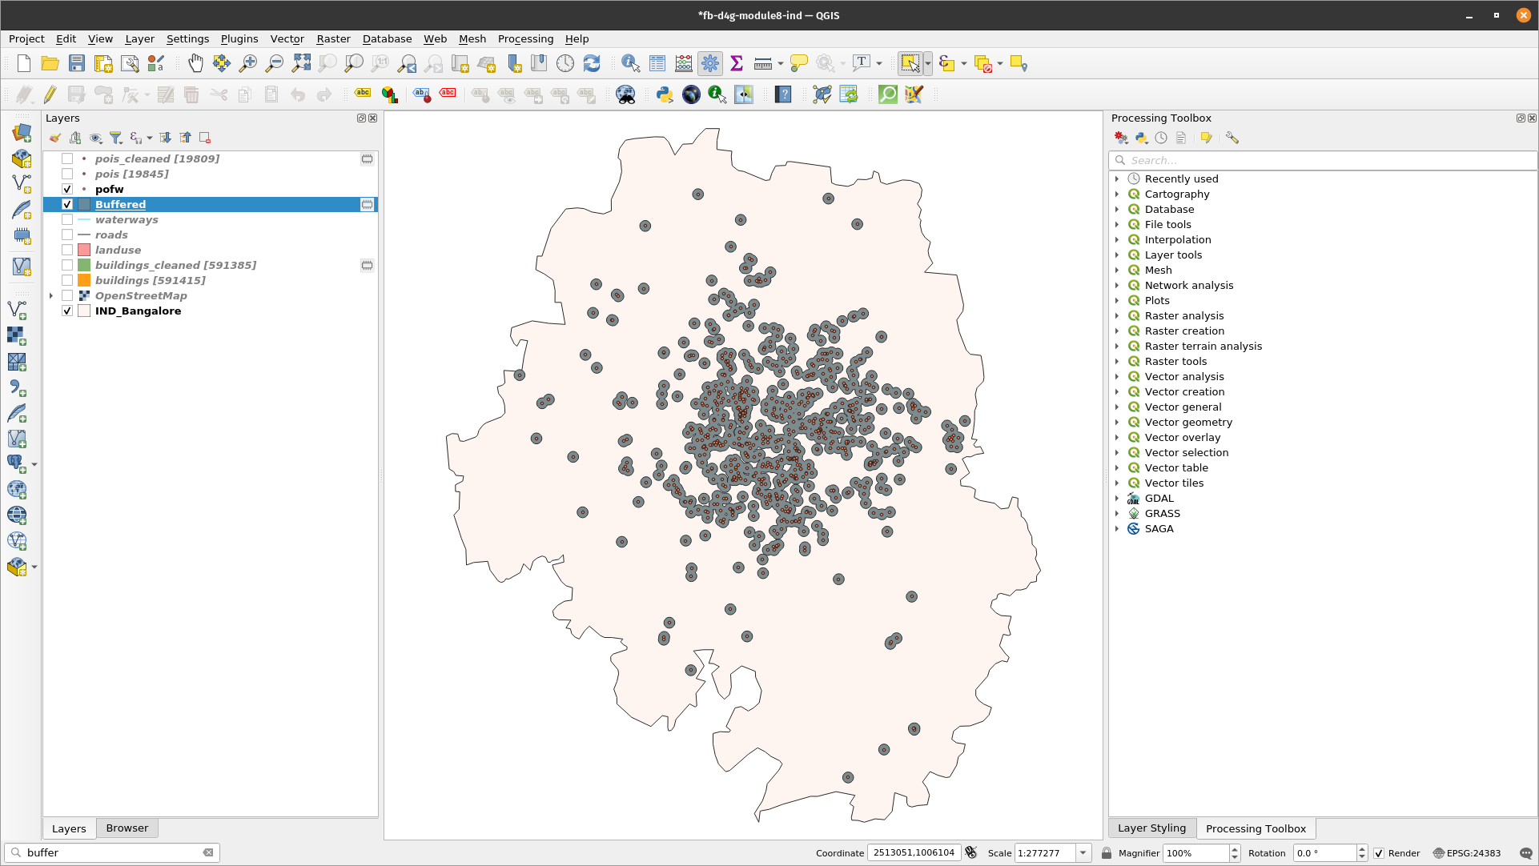Screen dimensions: 1539x866
Task: Click the Open Layer Styling panel icon
Action: point(53,138)
